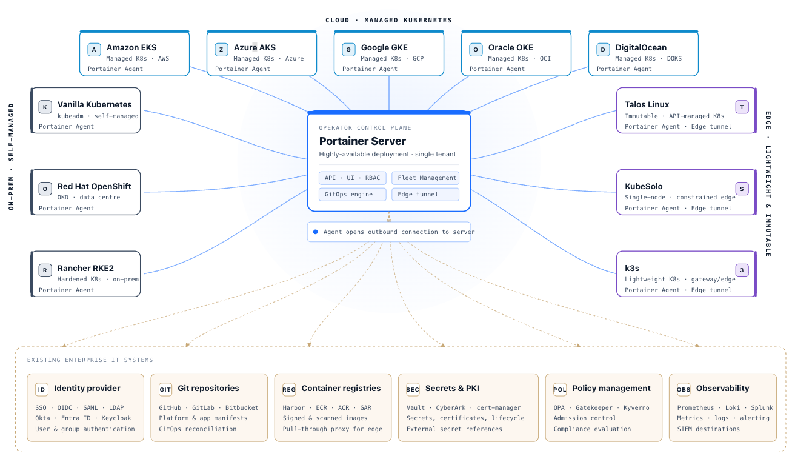
Task: Click "Okta · Entra ID · Keycloak" line
Action: coord(83,418)
